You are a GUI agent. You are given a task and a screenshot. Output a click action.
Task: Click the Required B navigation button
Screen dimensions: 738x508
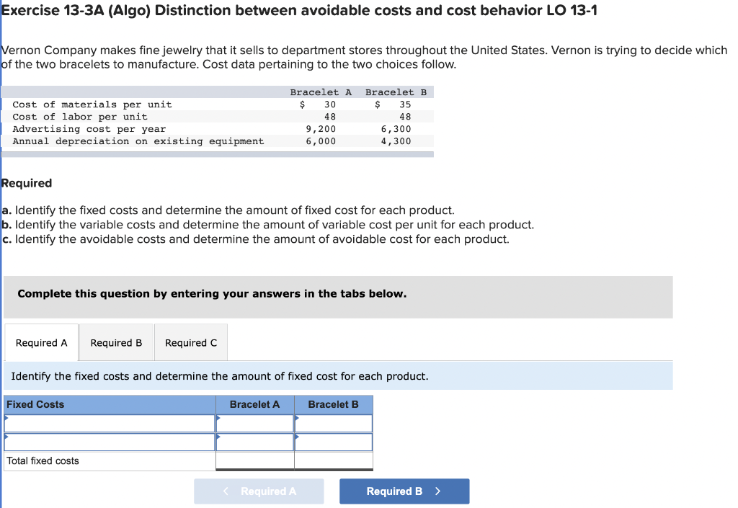coord(404,491)
